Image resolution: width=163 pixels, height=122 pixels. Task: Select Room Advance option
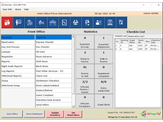coord(53,57)
